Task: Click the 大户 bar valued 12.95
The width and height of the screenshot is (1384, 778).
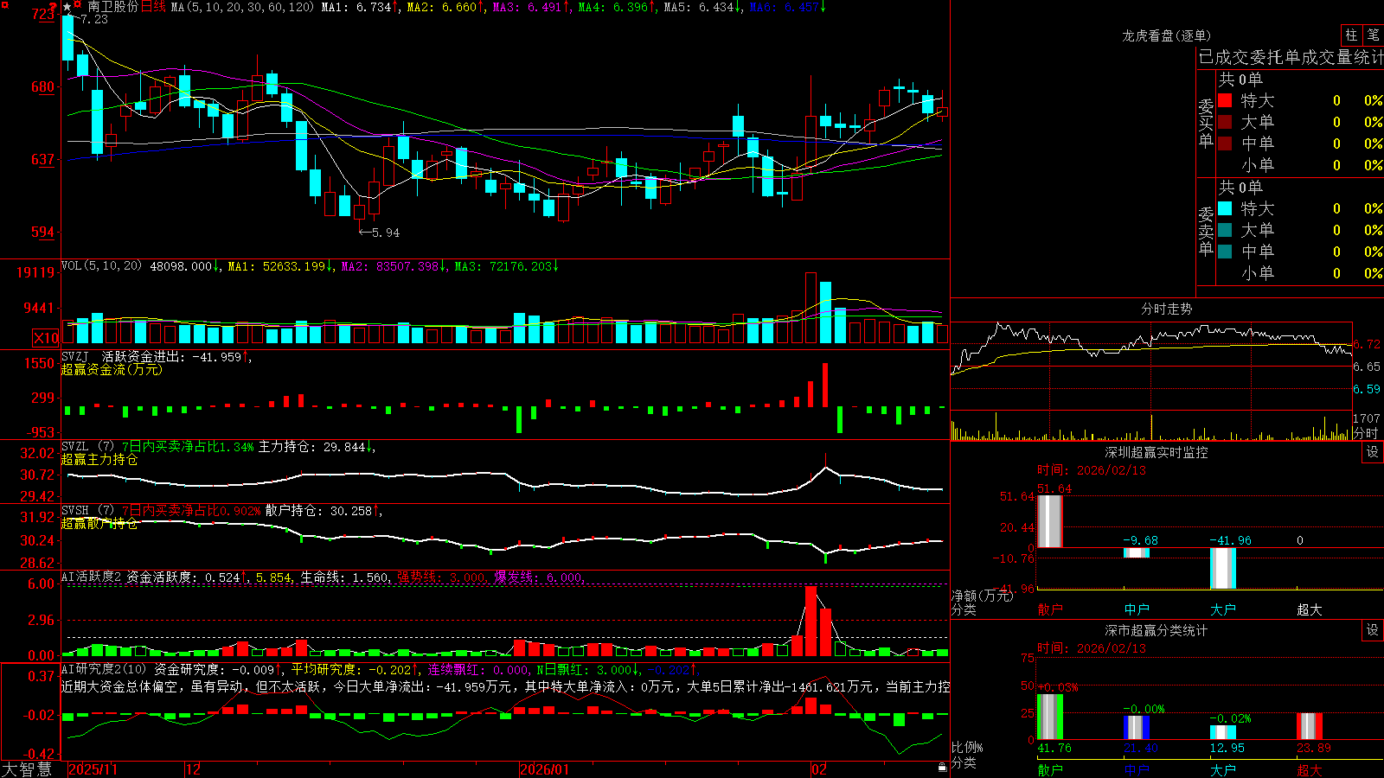Action: pos(1223,732)
